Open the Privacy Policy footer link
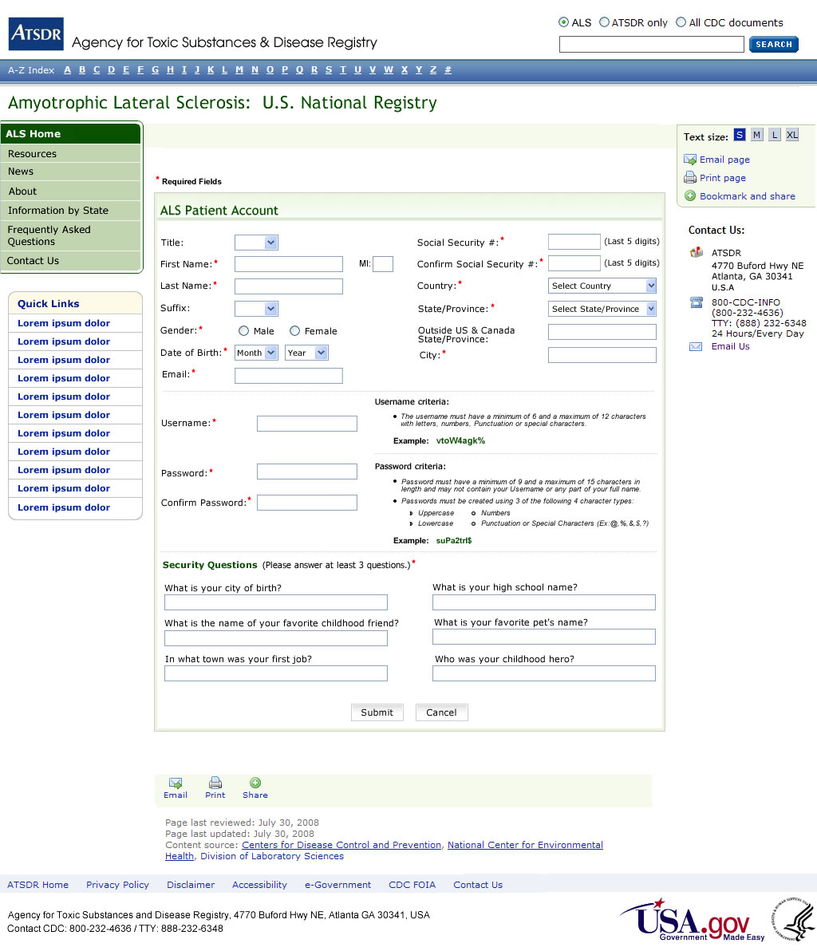This screenshot has width=817, height=951. (117, 885)
